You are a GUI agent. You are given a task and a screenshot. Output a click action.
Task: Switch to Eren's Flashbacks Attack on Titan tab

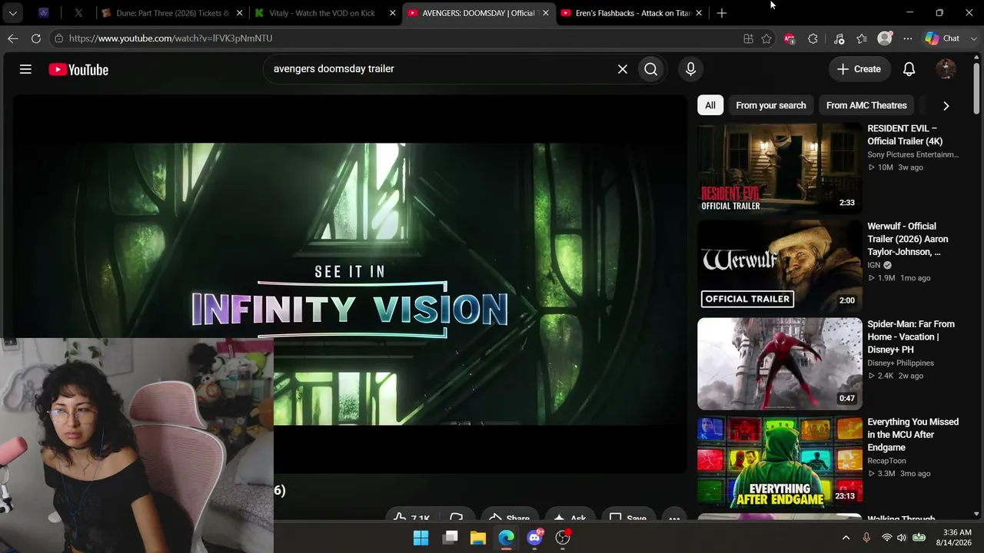tap(632, 13)
